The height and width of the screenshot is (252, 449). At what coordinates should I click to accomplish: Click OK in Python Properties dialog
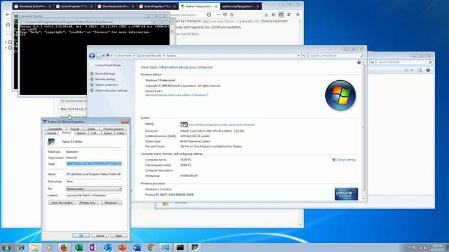coord(81,236)
